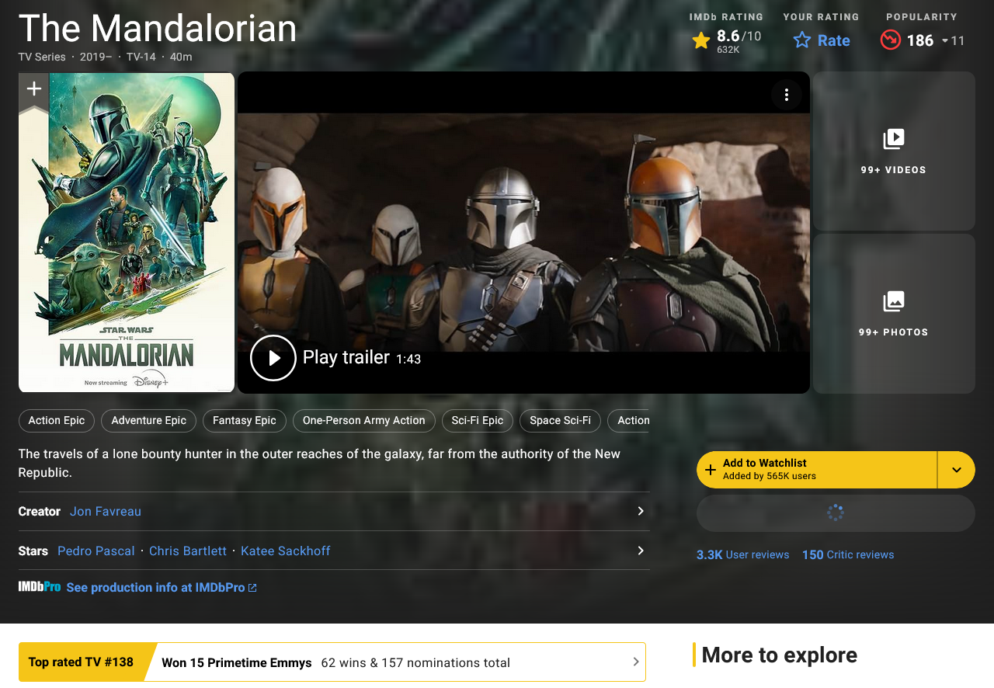
Task: Open Katee Sackhoff's page
Action: tap(286, 551)
